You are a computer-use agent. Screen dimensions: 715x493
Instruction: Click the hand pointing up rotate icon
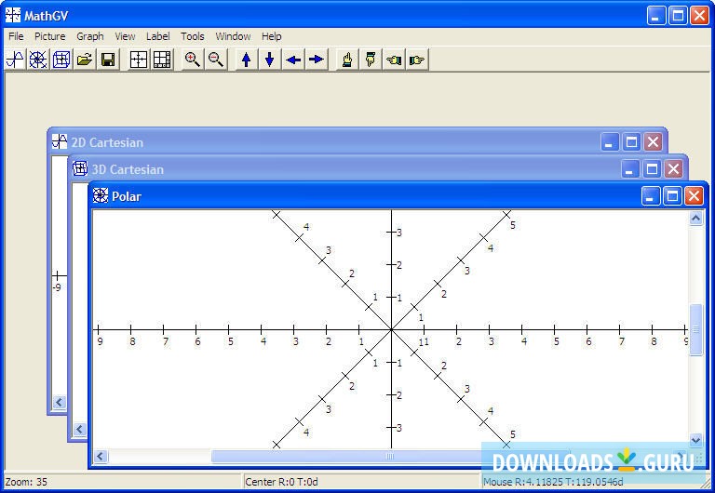347,60
